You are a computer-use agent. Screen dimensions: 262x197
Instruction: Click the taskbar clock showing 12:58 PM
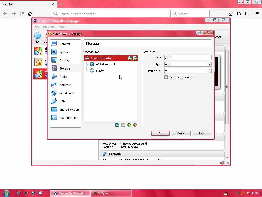252,193
